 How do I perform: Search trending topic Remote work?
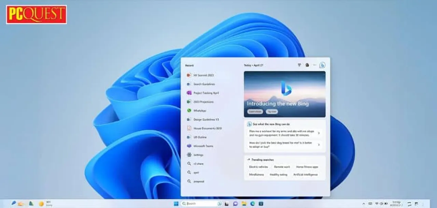pyautogui.click(x=282, y=167)
